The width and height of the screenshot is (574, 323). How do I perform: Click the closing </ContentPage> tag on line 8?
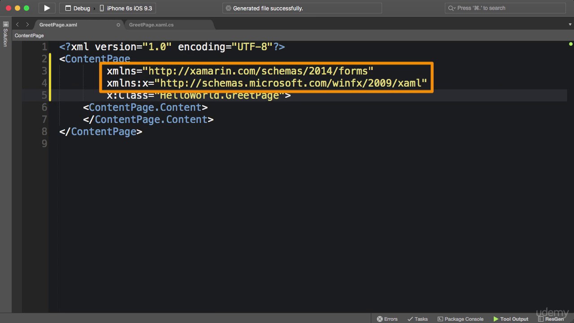pyautogui.click(x=101, y=131)
